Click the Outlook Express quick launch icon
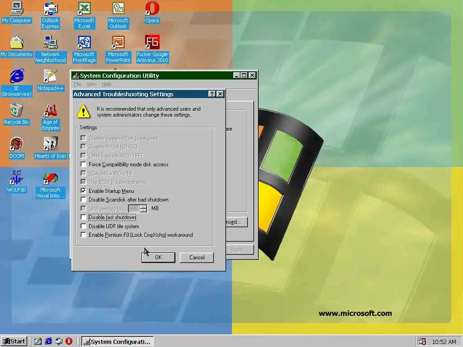 click(x=59, y=342)
